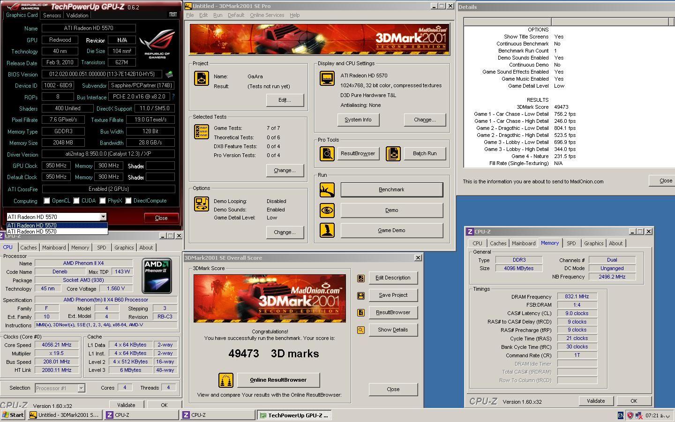Click the Benchmark button

click(391, 189)
